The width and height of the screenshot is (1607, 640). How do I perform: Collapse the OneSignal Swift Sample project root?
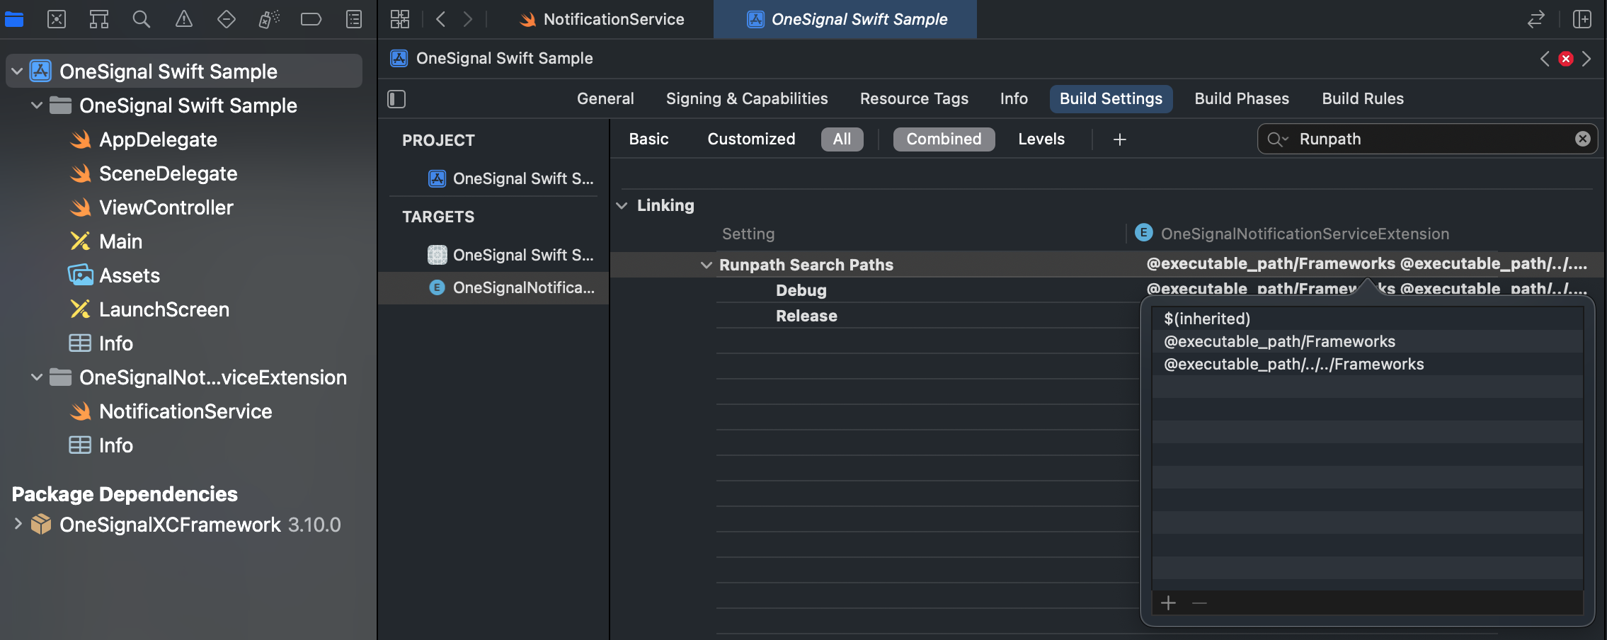click(x=17, y=72)
